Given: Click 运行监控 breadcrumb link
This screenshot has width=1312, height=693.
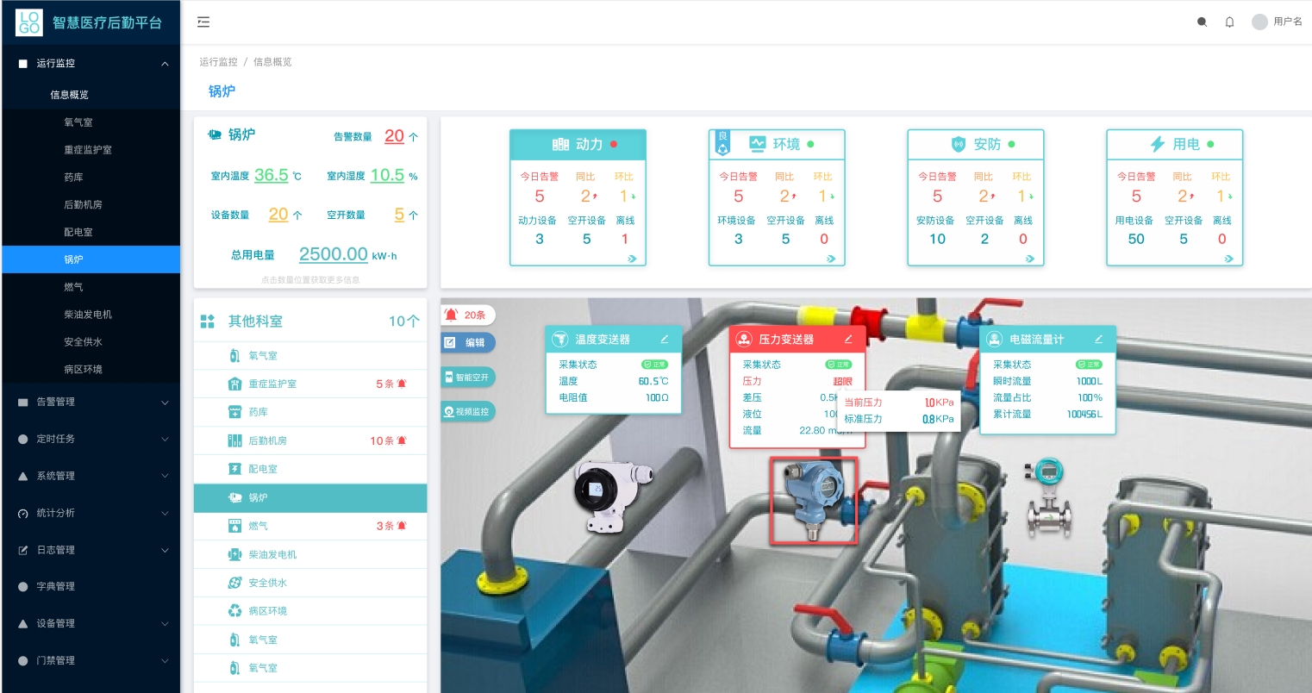Looking at the screenshot, I should tap(218, 62).
